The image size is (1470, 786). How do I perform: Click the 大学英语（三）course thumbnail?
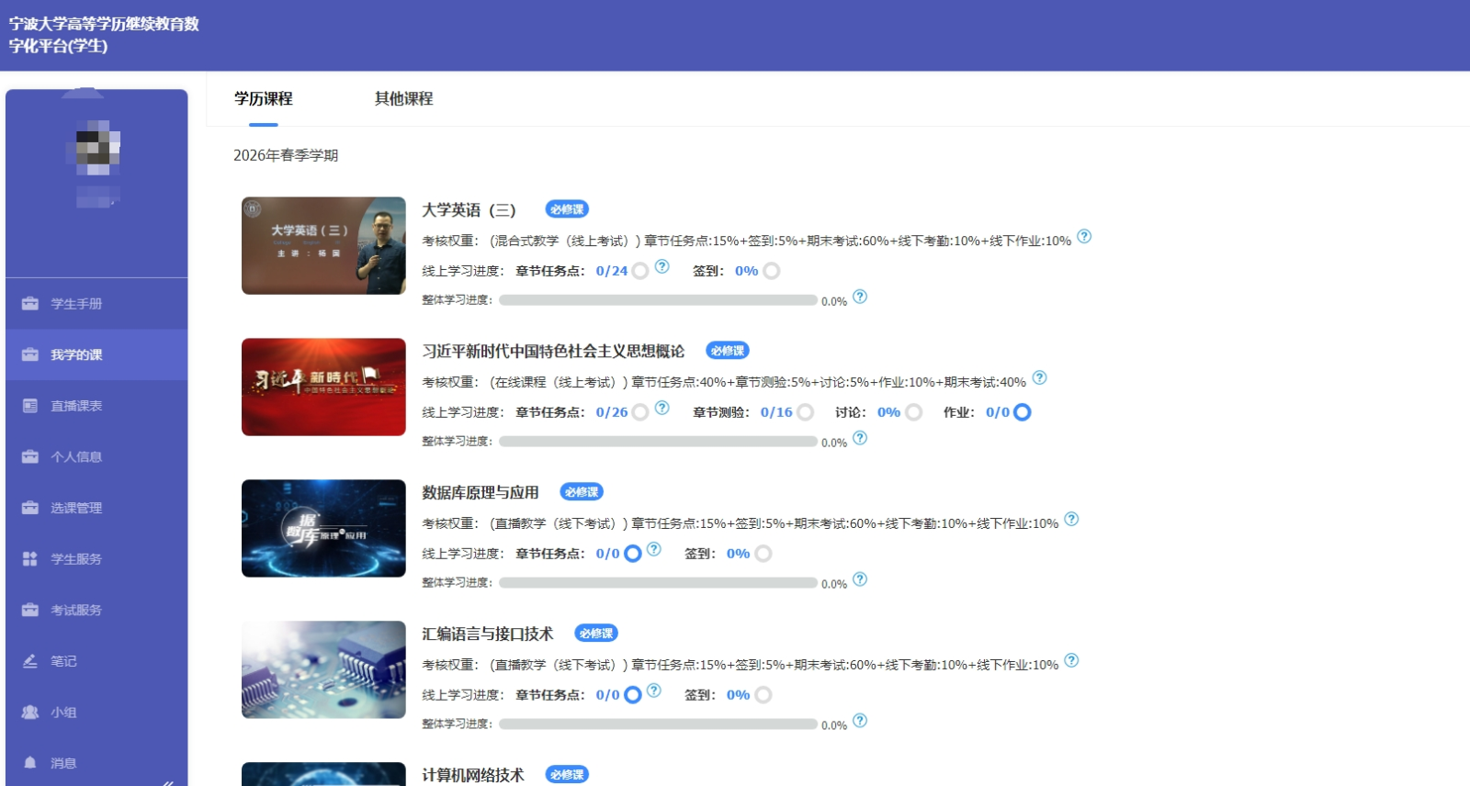[323, 246]
